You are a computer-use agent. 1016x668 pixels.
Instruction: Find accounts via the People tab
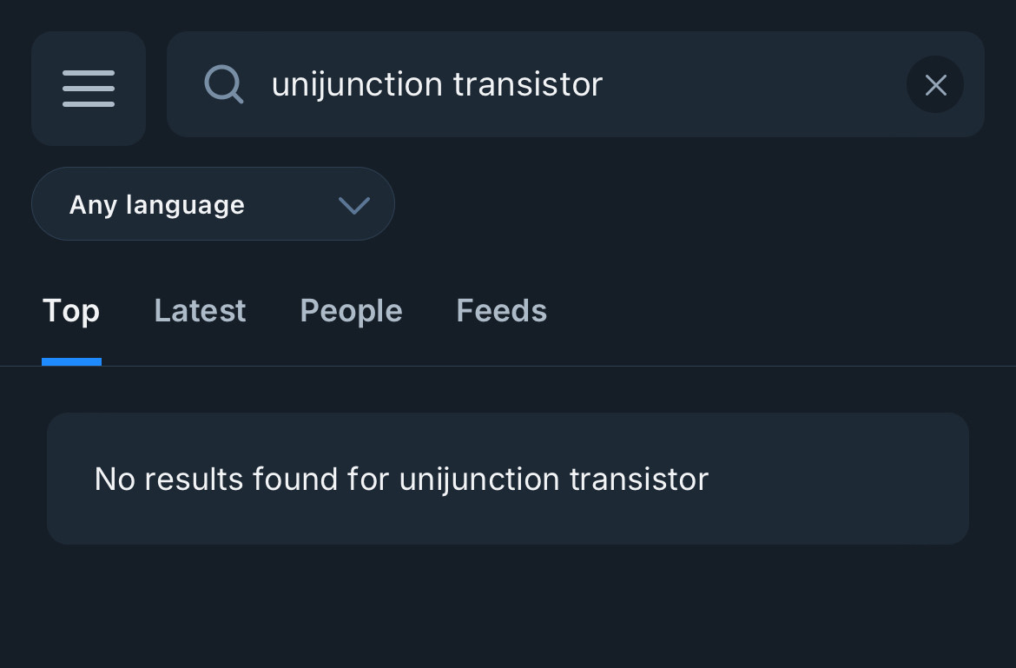click(351, 311)
